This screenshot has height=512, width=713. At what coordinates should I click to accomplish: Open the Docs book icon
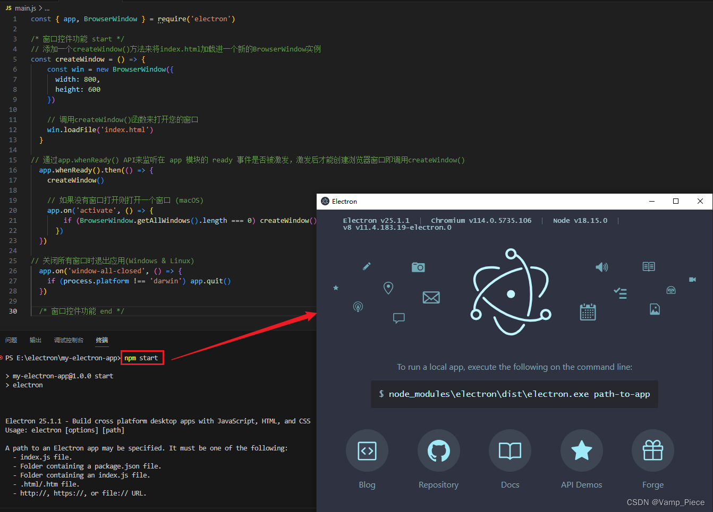pos(510,450)
